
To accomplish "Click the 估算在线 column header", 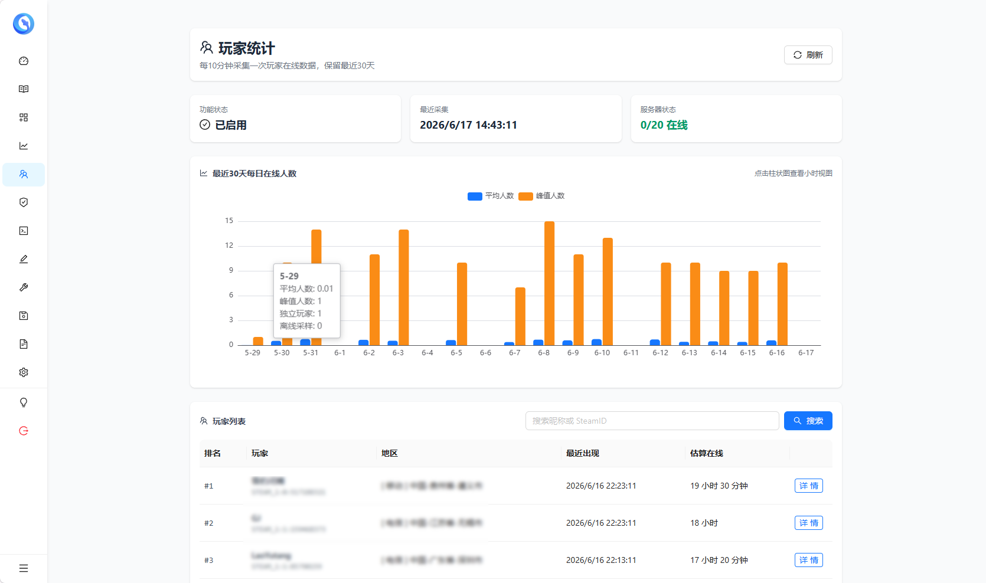I will click(x=707, y=453).
